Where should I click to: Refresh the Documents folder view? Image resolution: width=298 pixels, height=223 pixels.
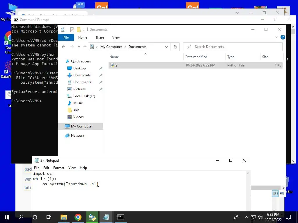coord(175,47)
